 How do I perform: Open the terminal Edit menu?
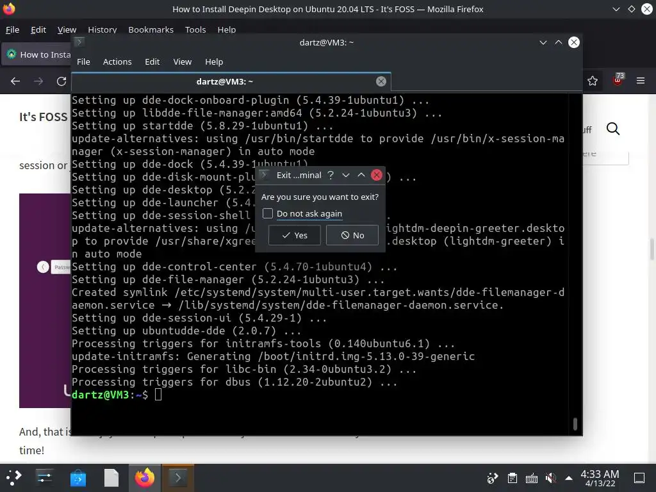[x=152, y=61]
